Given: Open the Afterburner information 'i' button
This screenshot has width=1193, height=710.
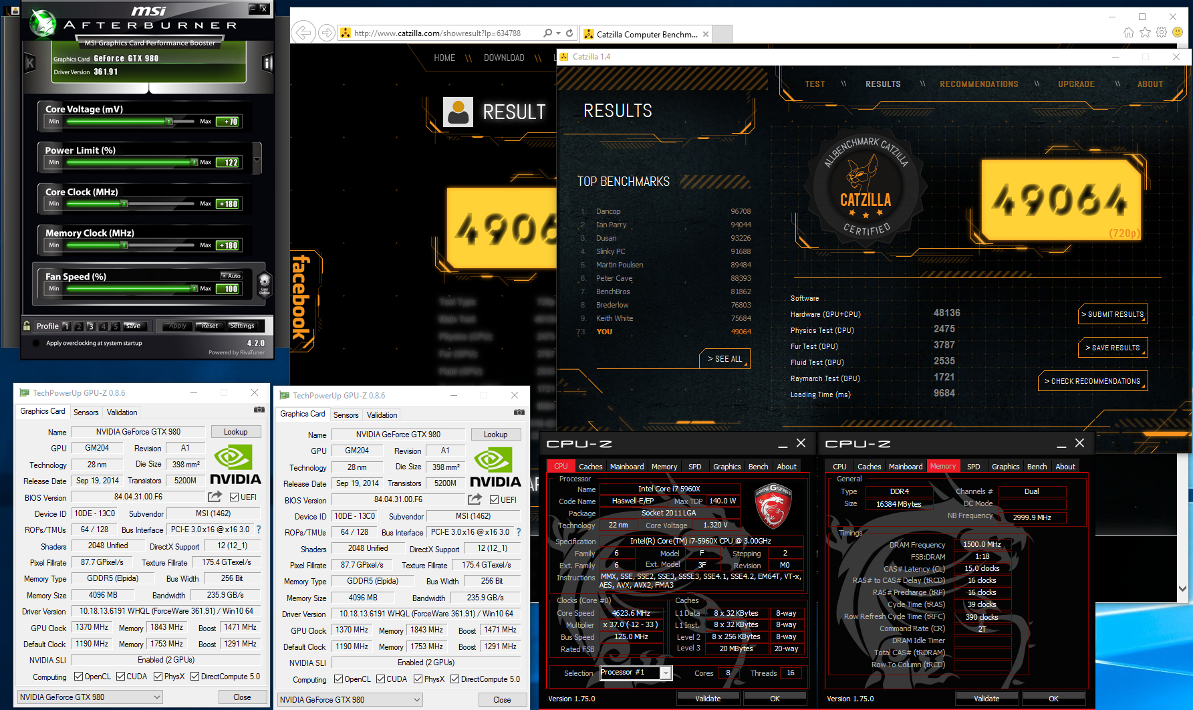Looking at the screenshot, I should tap(267, 64).
